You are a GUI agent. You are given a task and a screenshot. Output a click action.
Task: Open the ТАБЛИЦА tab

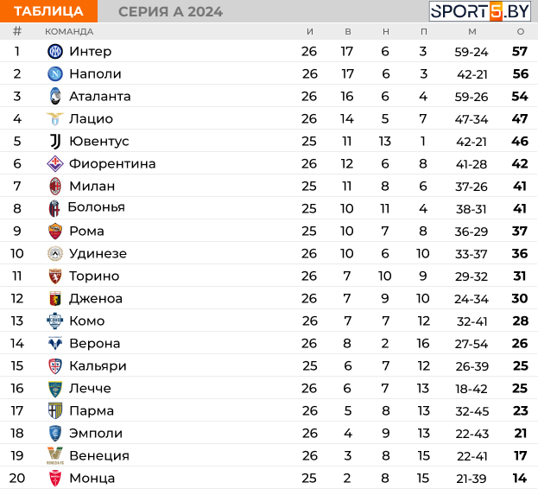pos(48,11)
